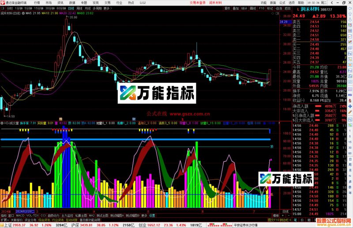This screenshot has height=228, width=353.
Task: Switch to 分时 chart period
Action: point(10,8)
